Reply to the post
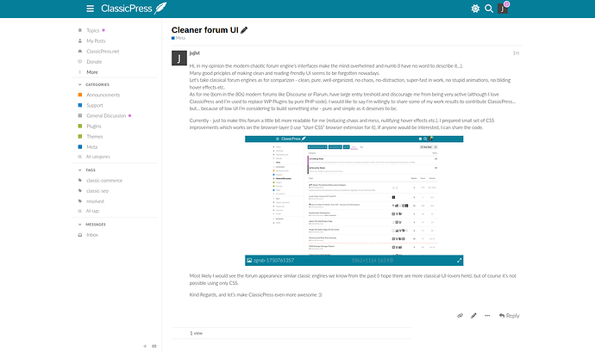This screenshot has height=352, width=595. pos(510,316)
